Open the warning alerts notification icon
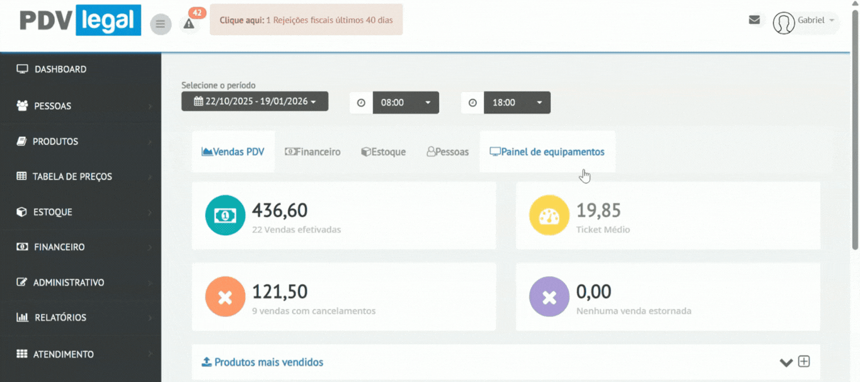860x382 pixels. 188,24
